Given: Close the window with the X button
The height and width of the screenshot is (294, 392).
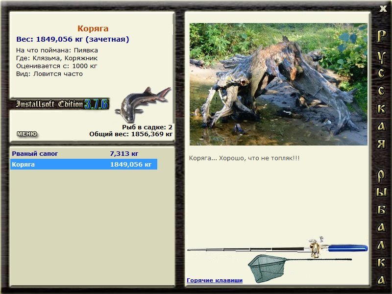Looking at the screenshot, I should [383, 9].
